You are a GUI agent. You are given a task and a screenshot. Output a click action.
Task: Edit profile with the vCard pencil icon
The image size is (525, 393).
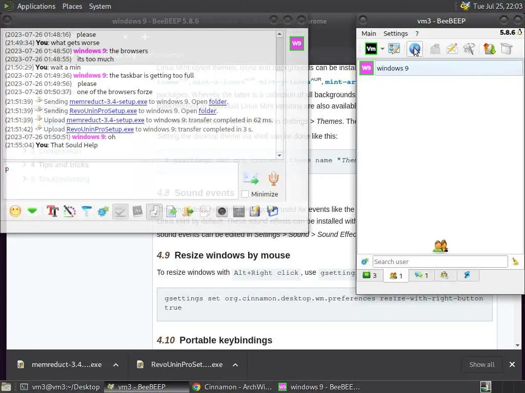[x=394, y=49]
